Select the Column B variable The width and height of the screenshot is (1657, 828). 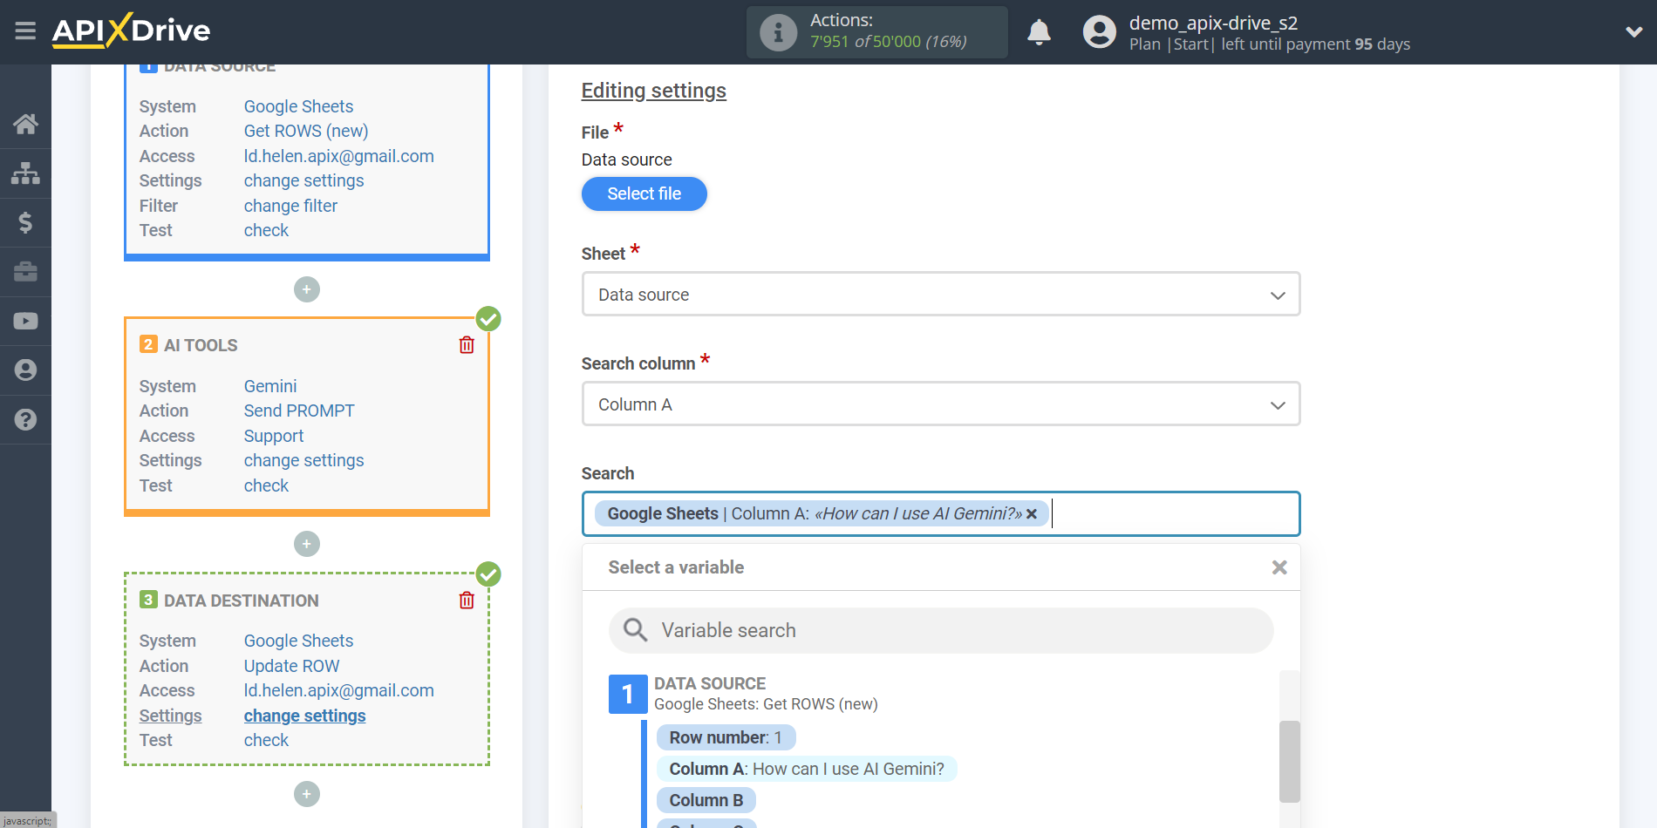point(706,800)
